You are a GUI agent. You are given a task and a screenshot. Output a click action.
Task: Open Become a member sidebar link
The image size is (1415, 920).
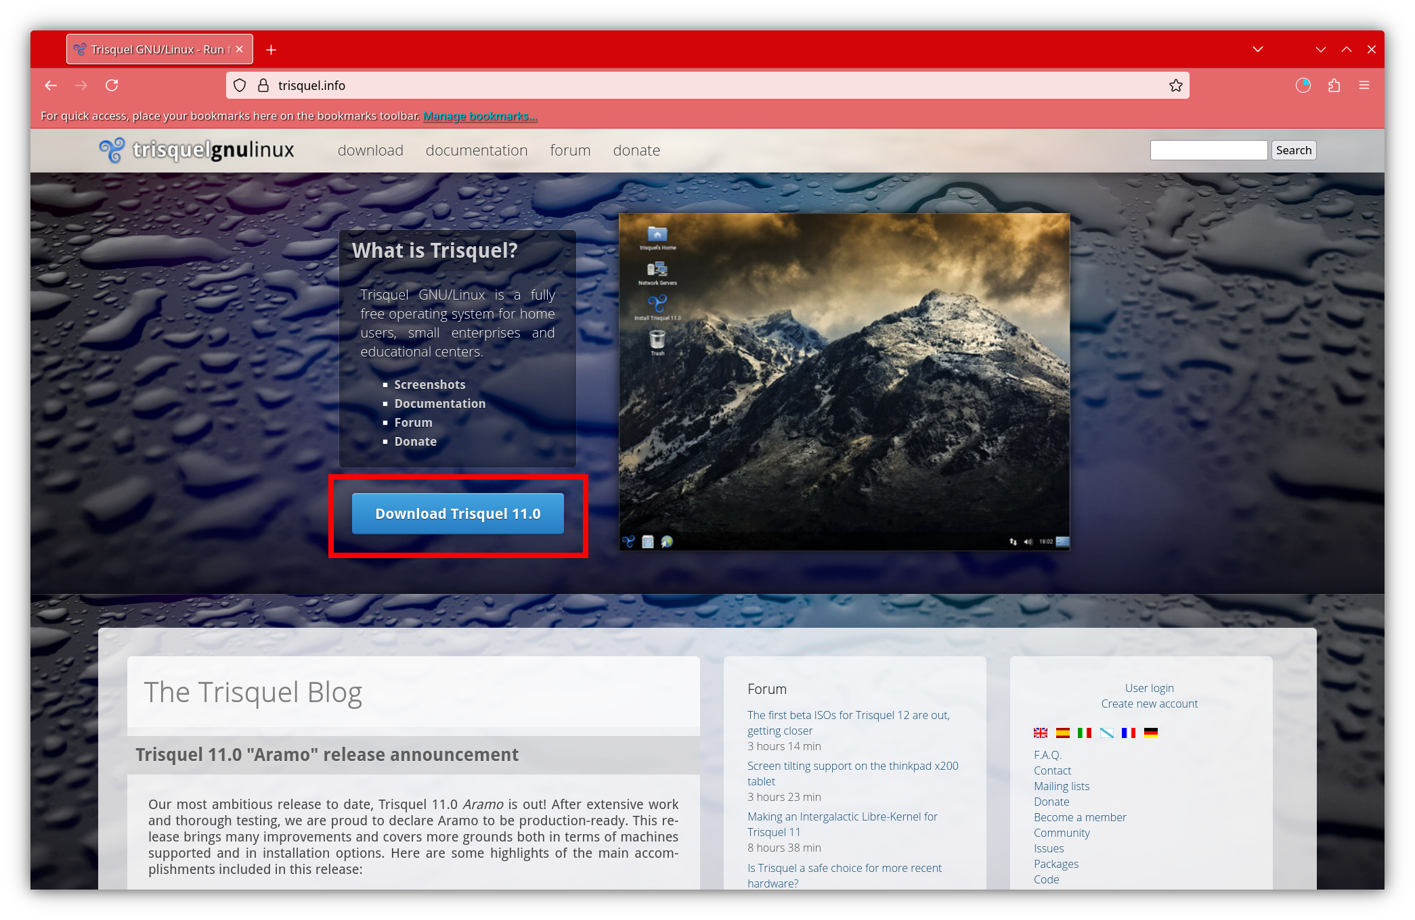click(x=1080, y=817)
